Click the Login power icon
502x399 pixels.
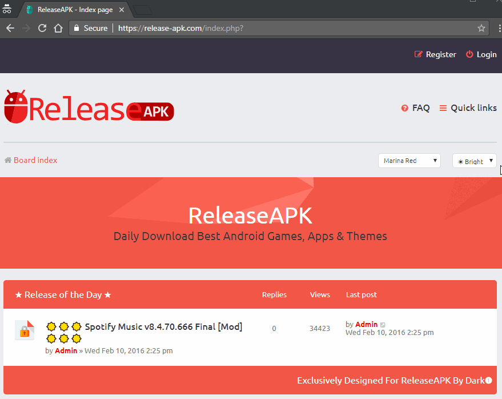pos(469,54)
